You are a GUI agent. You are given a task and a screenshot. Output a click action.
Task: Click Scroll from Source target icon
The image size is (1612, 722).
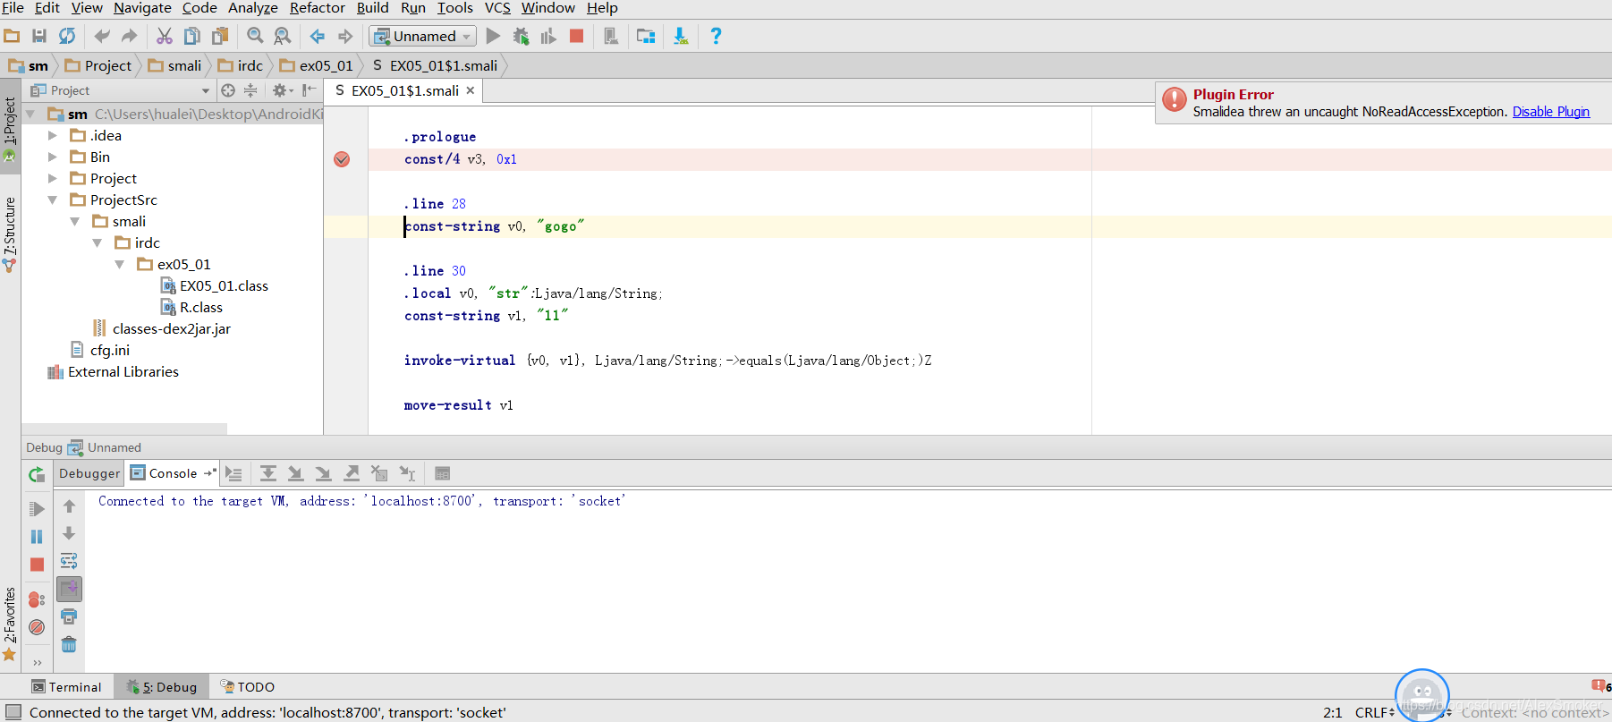(228, 90)
